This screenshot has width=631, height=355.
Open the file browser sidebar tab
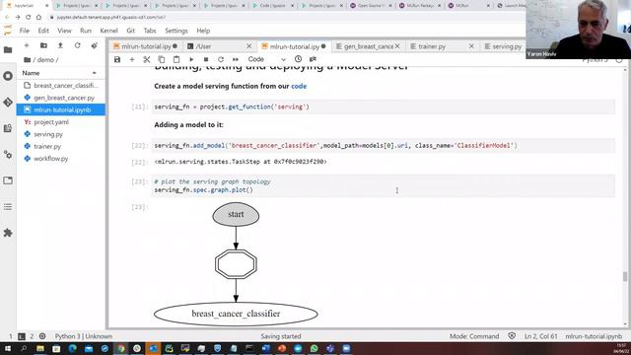click(x=8, y=50)
